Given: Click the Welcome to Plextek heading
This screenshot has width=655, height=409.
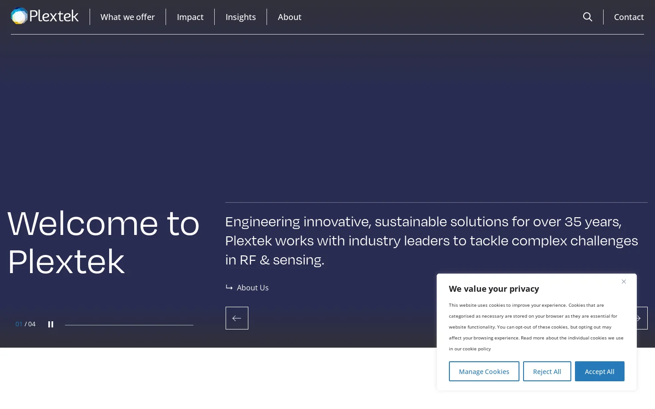Looking at the screenshot, I should (104, 242).
